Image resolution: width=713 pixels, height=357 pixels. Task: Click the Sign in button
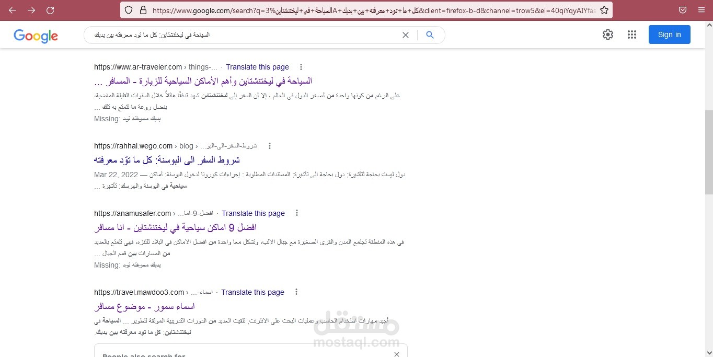pos(670,34)
